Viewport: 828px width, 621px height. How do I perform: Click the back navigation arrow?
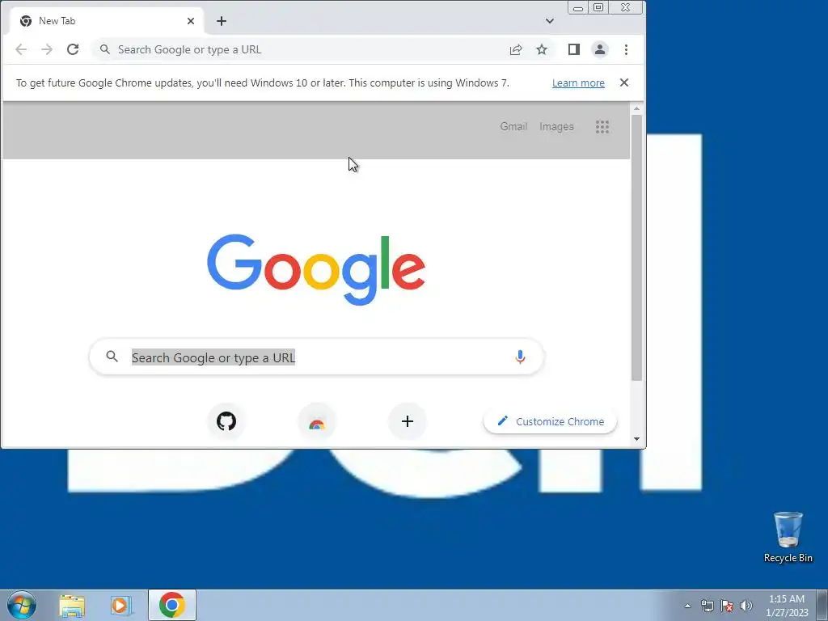[21, 49]
